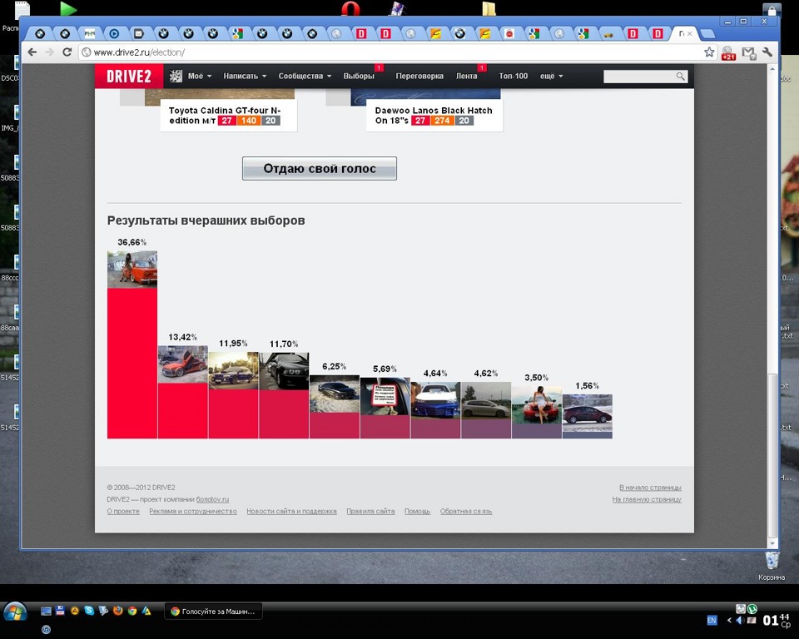This screenshot has width=799, height=639.
Task: Launch Chrome from quick launch icons
Action: [132, 611]
